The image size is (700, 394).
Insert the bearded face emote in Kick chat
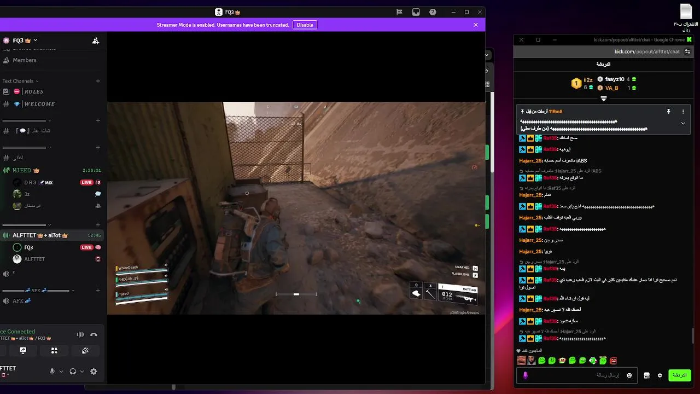coord(532,360)
